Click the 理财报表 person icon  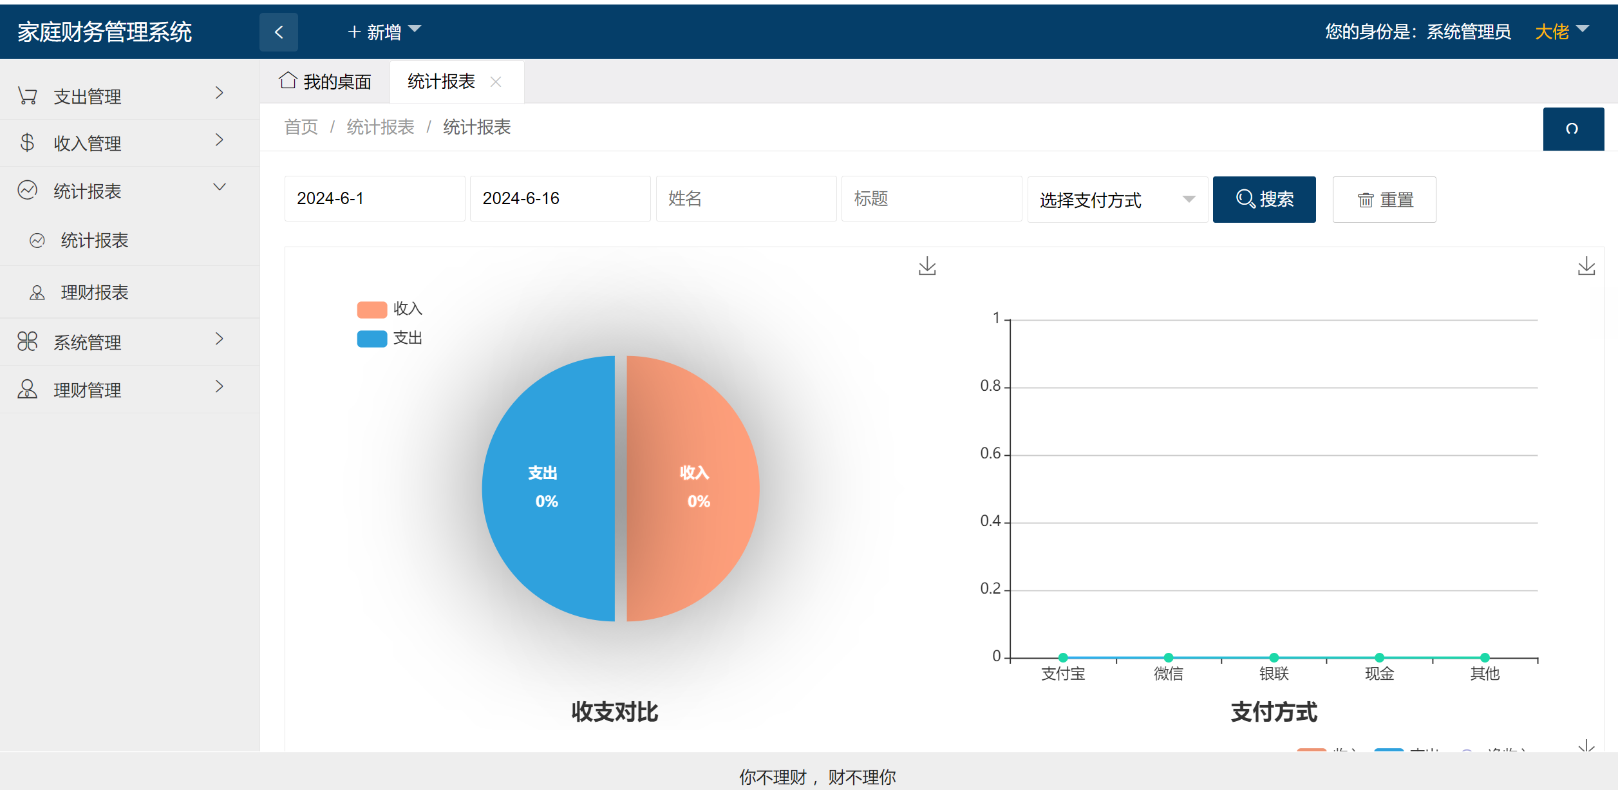click(x=36, y=292)
